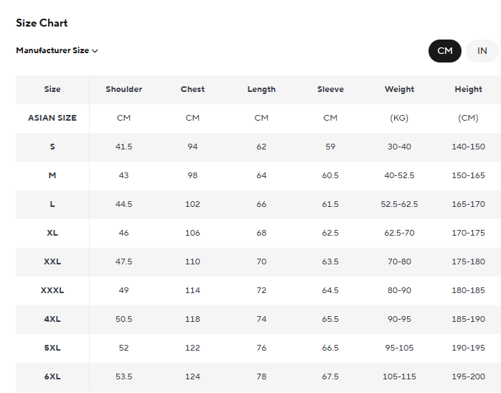Click the M size row label
The height and width of the screenshot is (393, 501).
[x=52, y=175]
